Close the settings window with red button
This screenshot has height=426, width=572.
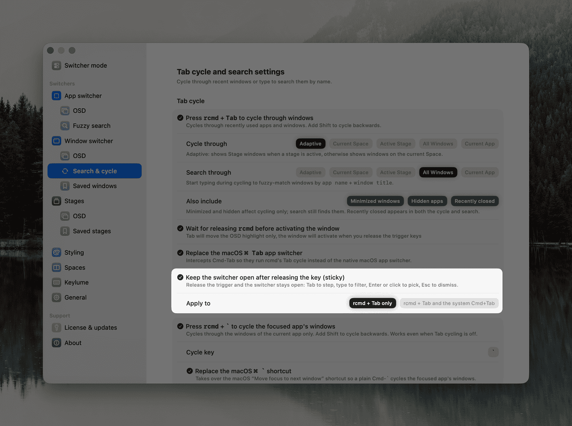[x=50, y=50]
